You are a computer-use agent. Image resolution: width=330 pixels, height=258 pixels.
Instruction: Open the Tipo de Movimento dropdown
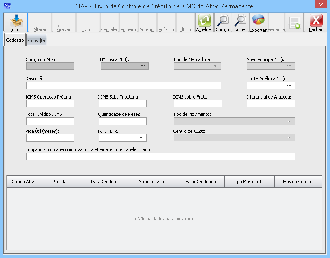[289, 122]
